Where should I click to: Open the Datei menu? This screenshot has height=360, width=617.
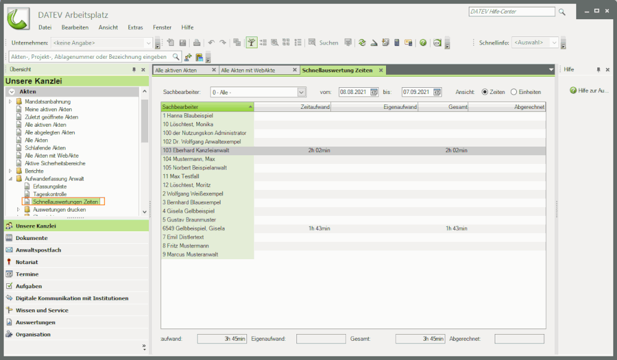[x=45, y=27]
